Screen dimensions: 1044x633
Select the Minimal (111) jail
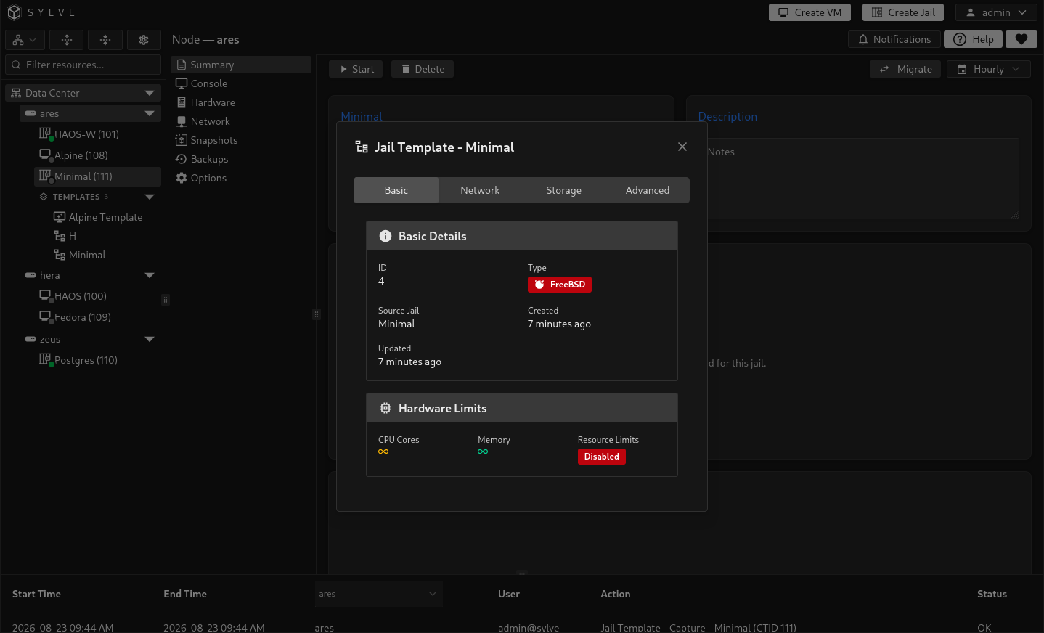coord(97,176)
